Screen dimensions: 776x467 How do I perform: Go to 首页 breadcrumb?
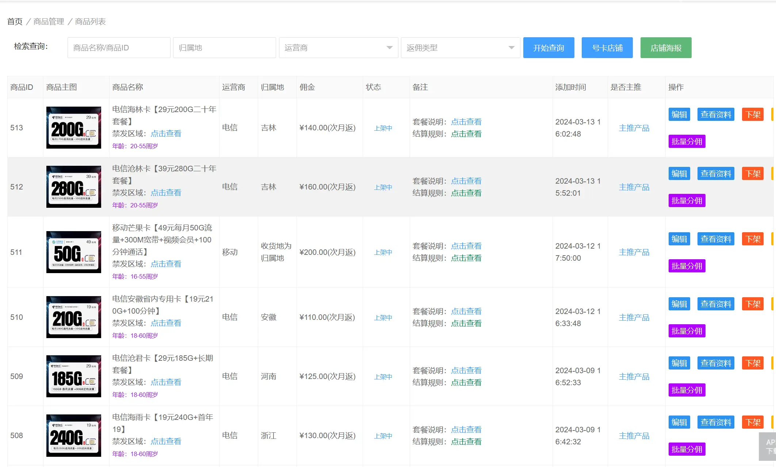point(15,22)
